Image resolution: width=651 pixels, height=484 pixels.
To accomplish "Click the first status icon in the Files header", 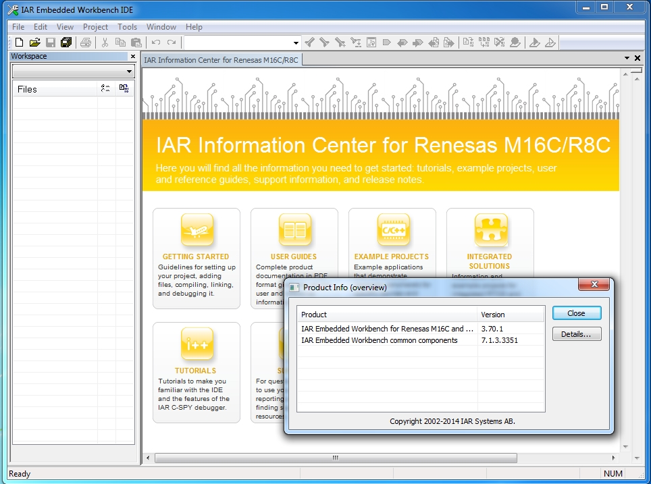I will (x=105, y=88).
